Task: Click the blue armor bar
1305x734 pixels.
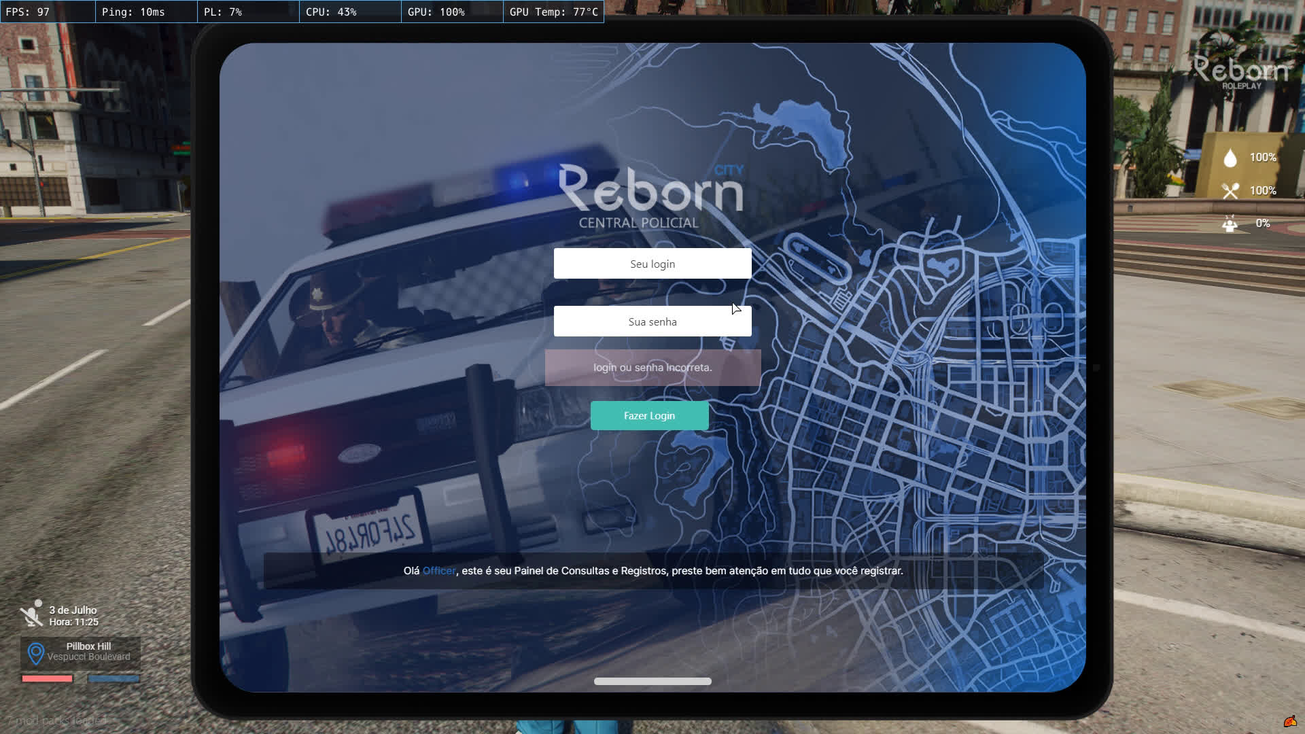Action: coord(114,678)
